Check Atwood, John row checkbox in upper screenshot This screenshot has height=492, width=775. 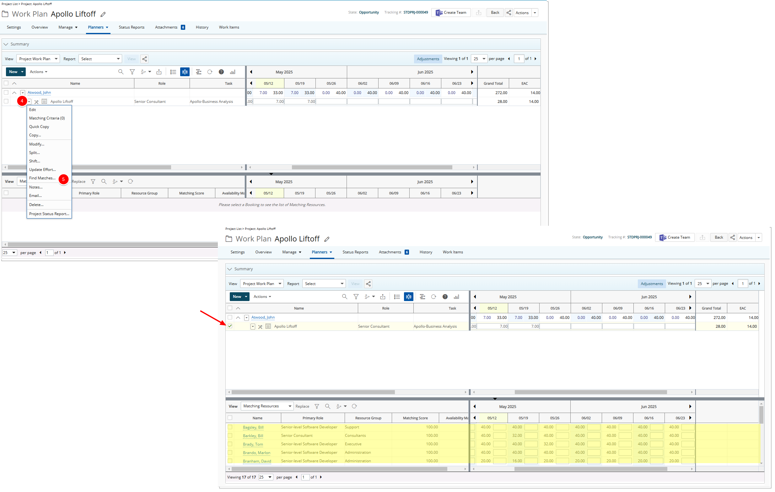[6, 93]
